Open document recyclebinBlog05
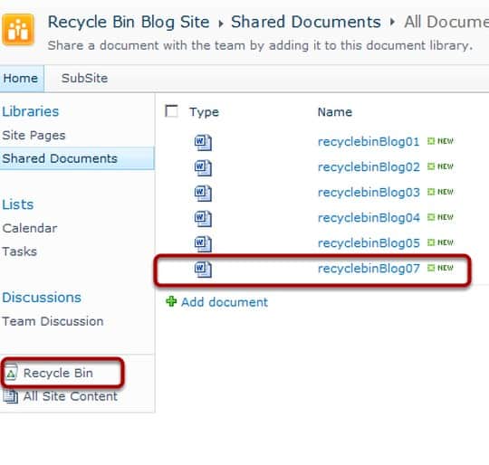Image resolution: width=489 pixels, height=465 pixels. pos(369,243)
